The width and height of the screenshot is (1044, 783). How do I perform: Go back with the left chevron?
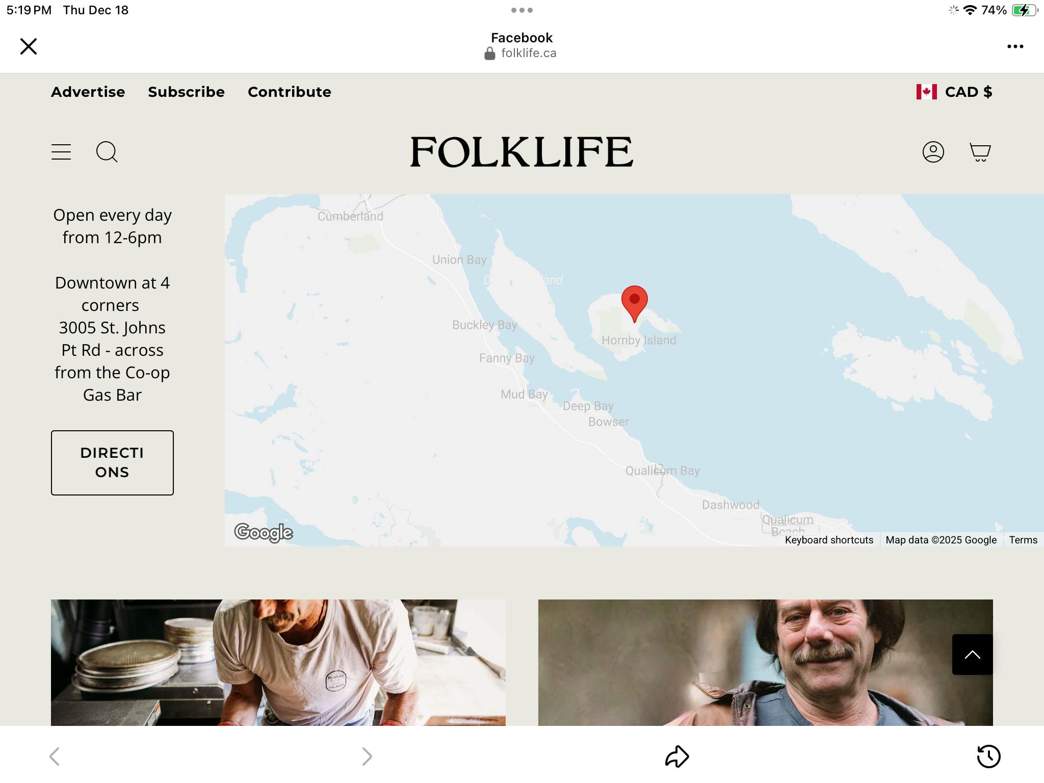pos(55,756)
